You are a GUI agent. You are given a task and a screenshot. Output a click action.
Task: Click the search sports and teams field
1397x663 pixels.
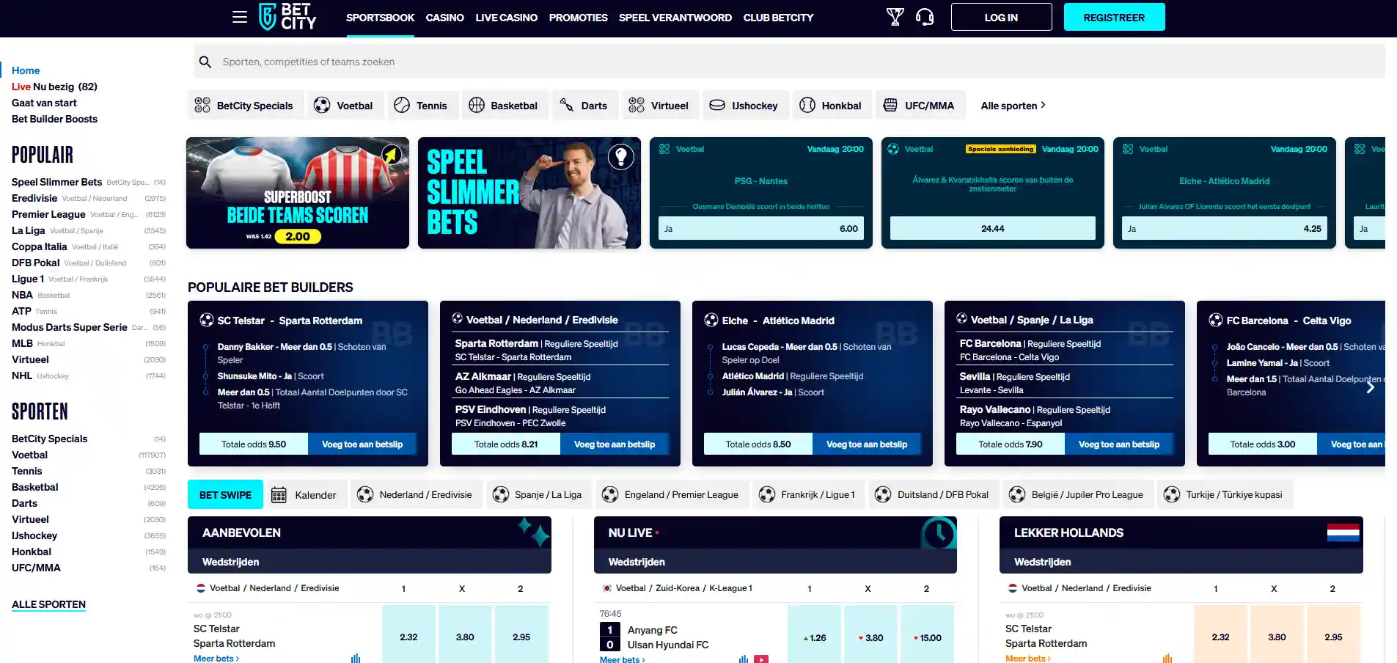pos(789,62)
